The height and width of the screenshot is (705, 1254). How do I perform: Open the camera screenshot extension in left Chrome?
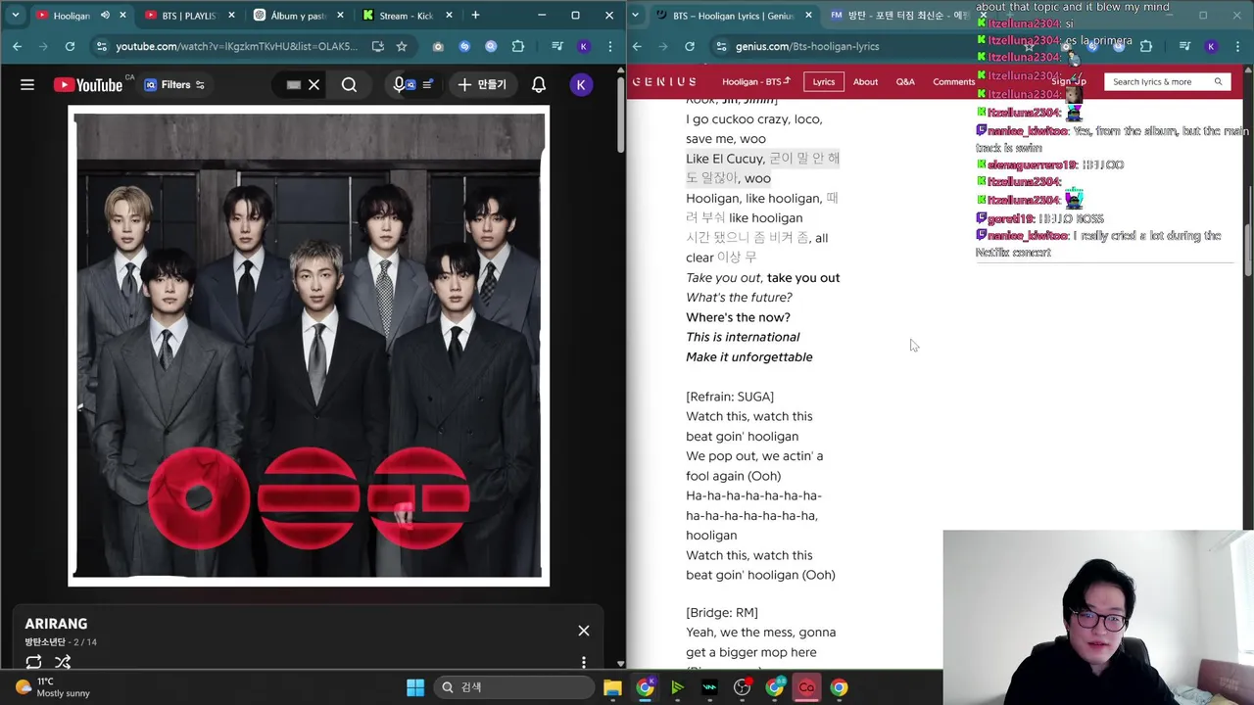[x=438, y=46]
